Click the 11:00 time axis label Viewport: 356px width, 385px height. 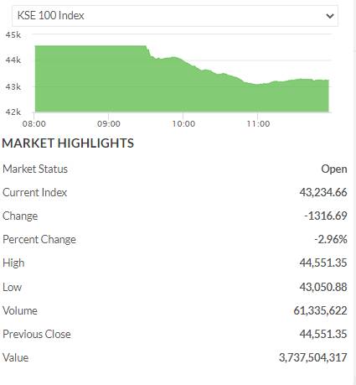pos(258,124)
